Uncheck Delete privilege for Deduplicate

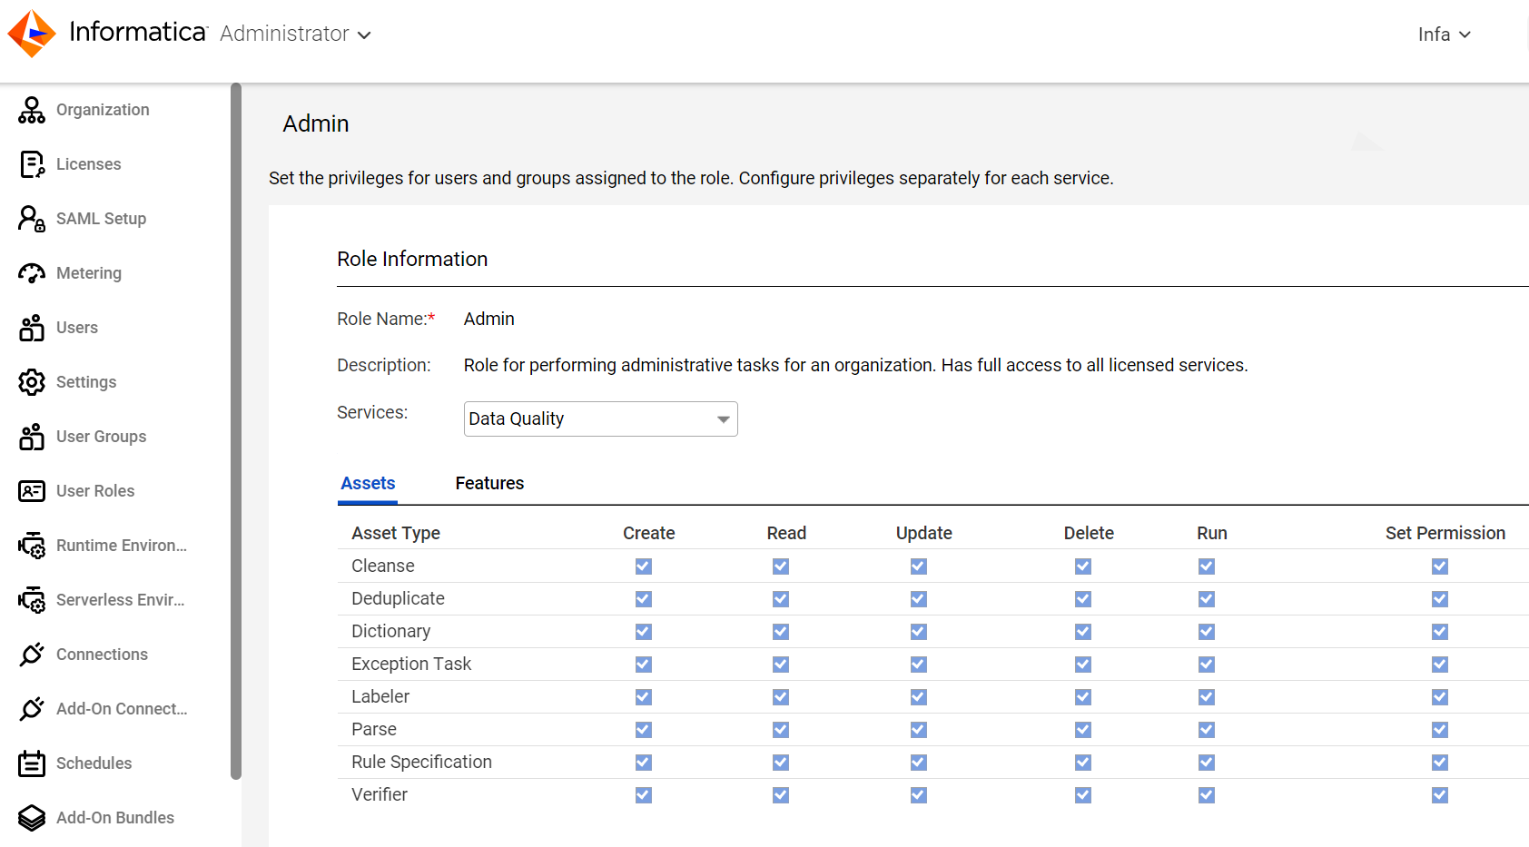coord(1083,599)
